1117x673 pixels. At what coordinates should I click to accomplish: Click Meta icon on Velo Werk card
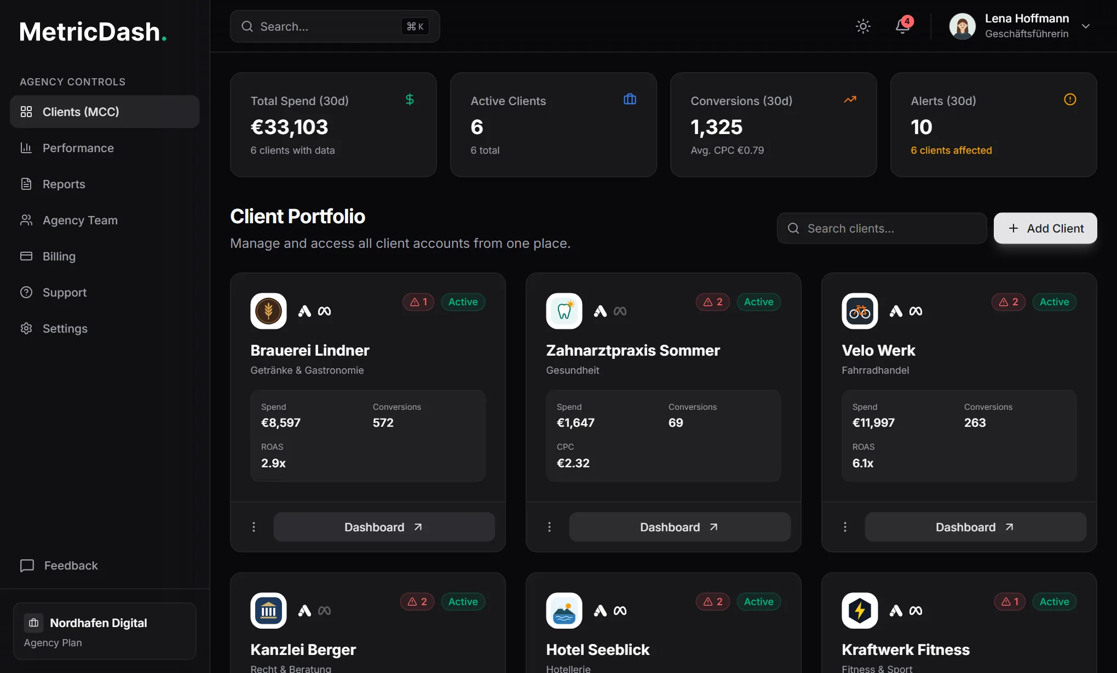916,311
